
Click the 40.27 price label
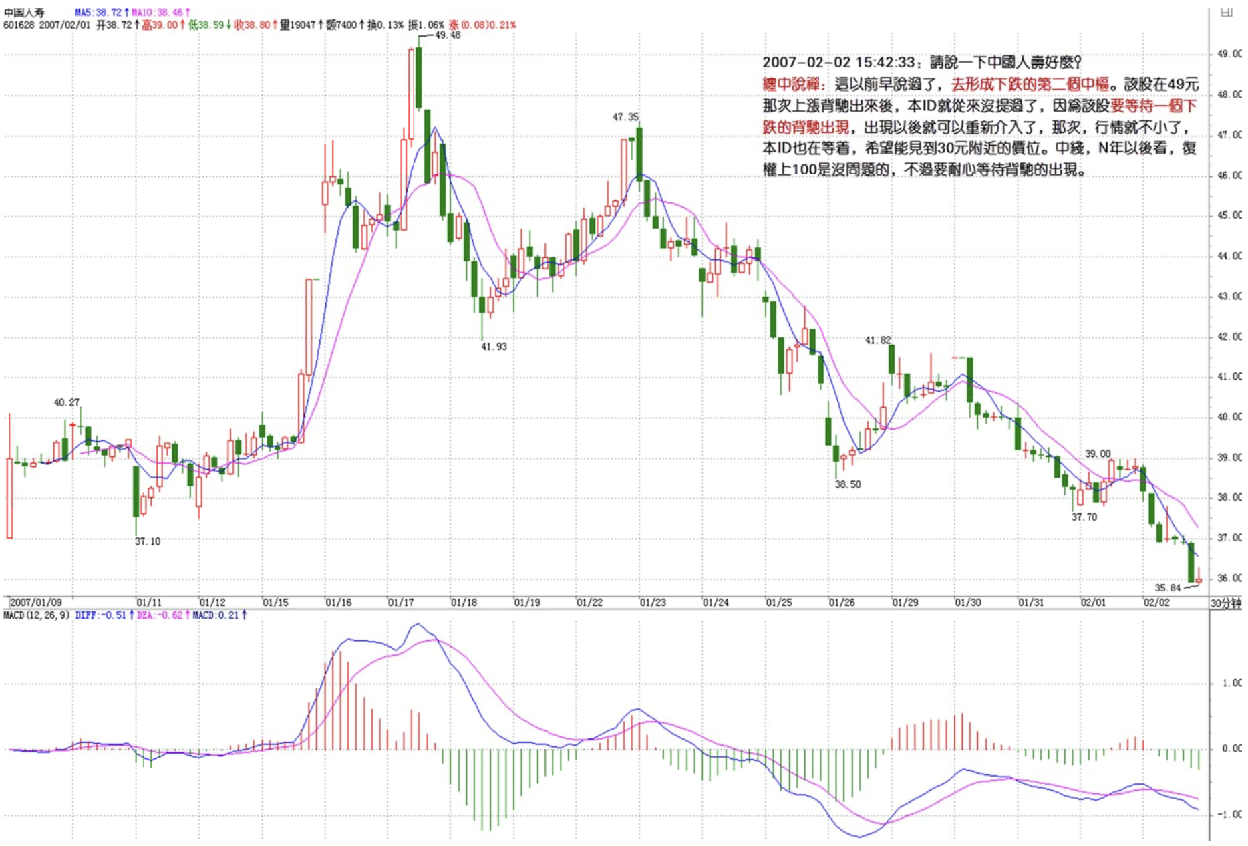[x=67, y=403]
